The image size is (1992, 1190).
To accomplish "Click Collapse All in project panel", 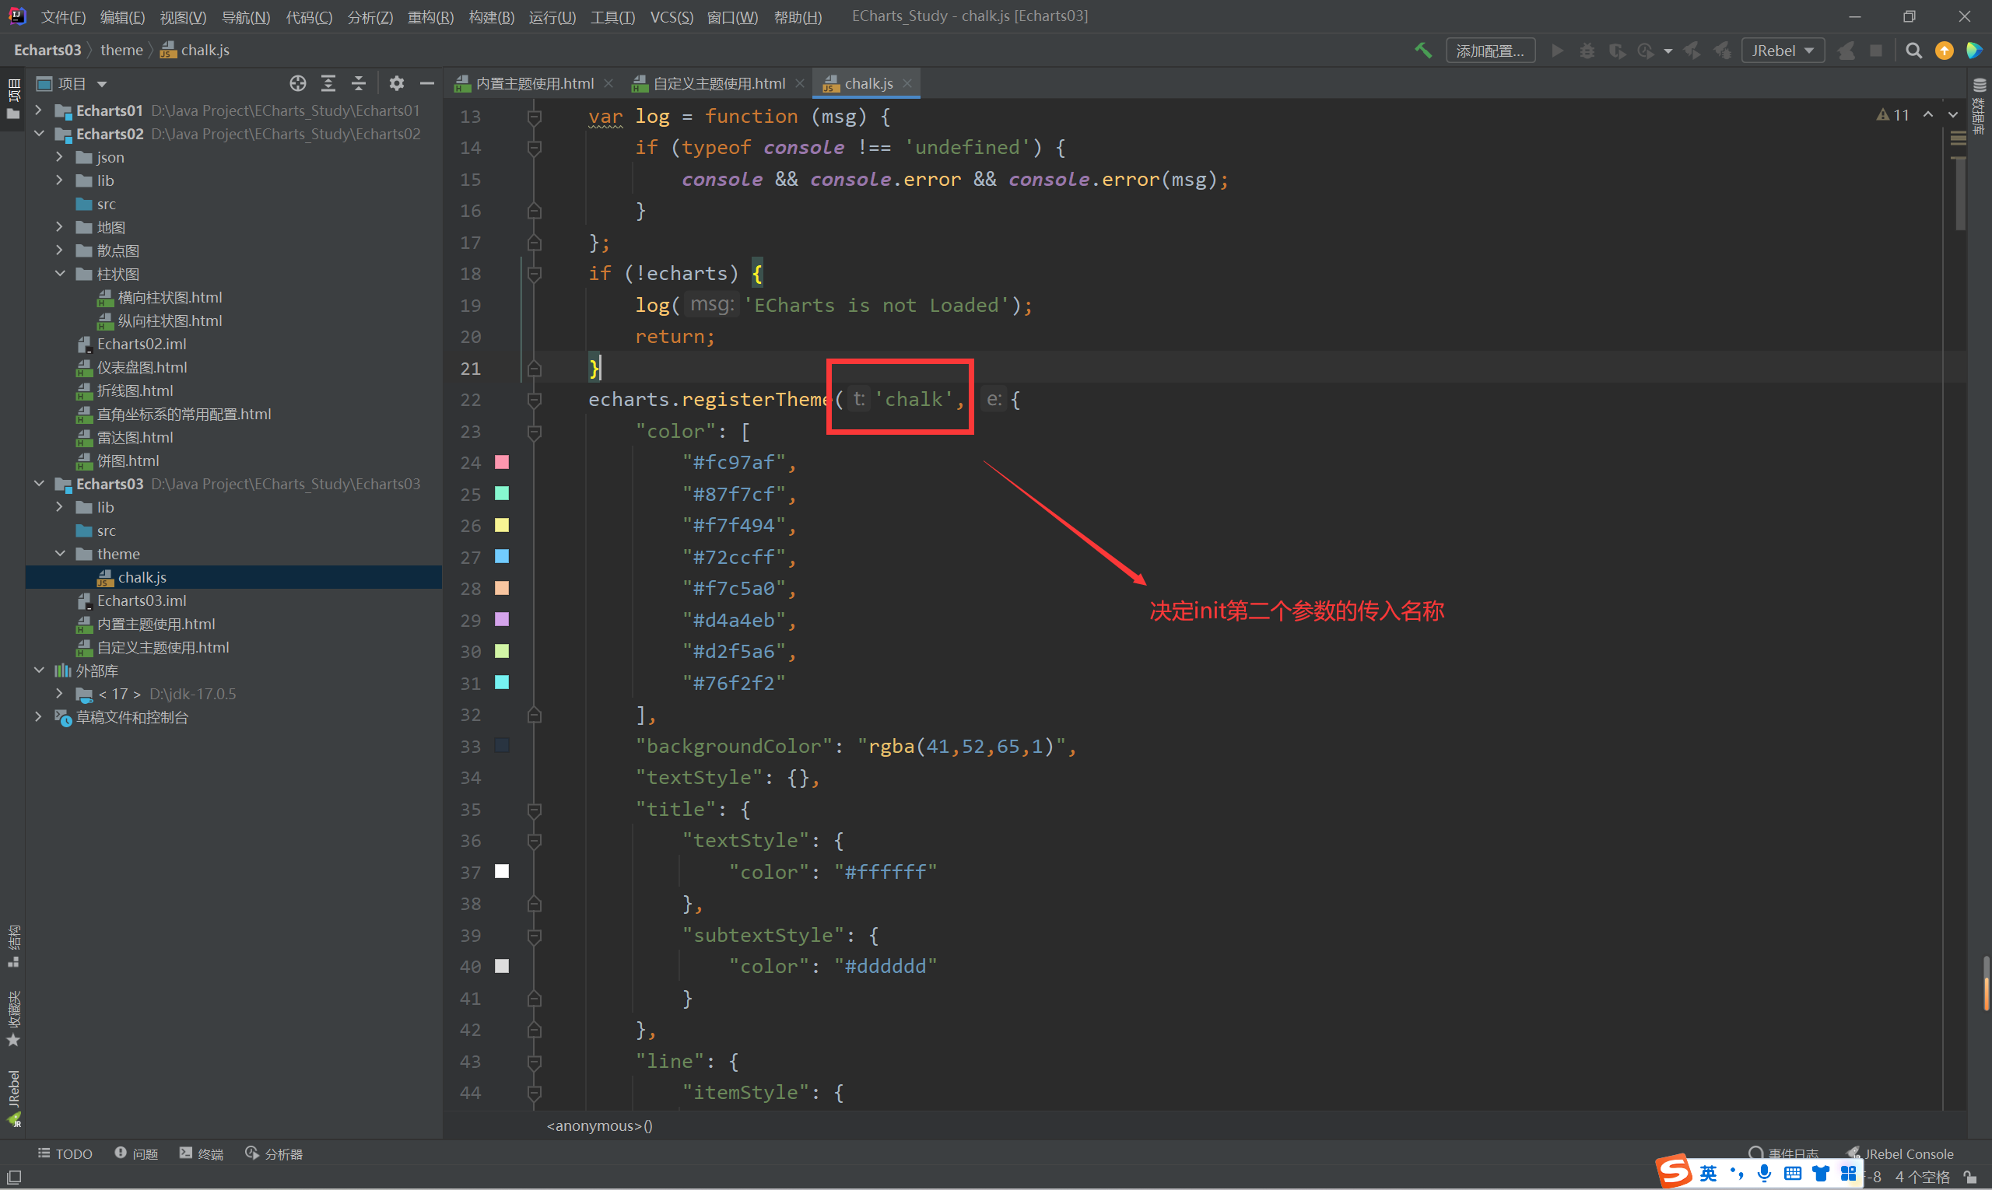I will tap(359, 83).
